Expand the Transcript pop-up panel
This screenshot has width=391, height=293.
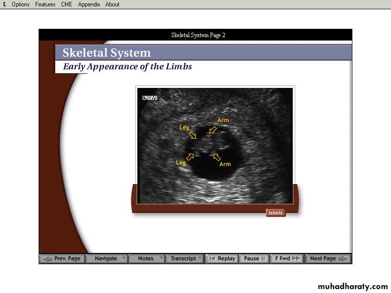(x=184, y=258)
